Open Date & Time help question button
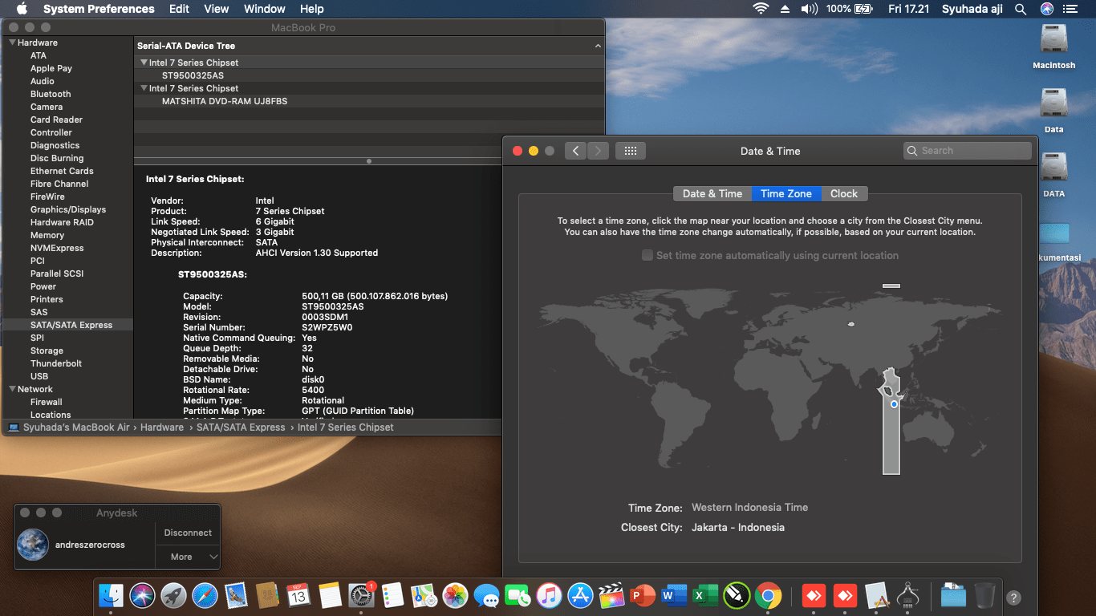The width and height of the screenshot is (1096, 616). (x=1013, y=598)
